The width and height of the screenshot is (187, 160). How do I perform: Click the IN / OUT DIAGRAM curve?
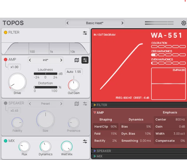[x=121, y=66]
